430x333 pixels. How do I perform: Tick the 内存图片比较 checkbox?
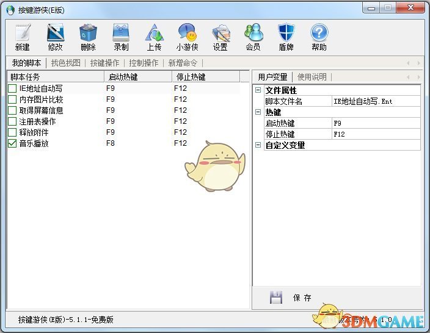pos(12,99)
